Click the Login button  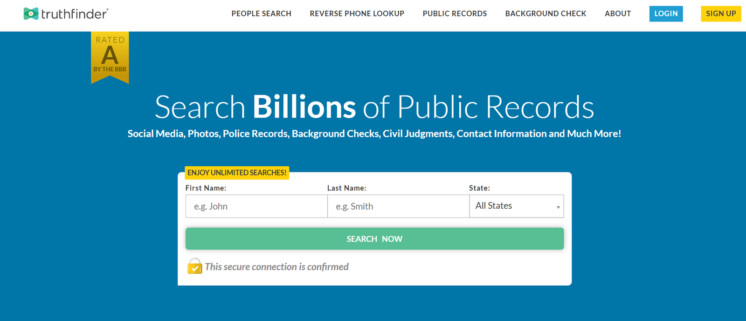click(x=666, y=14)
